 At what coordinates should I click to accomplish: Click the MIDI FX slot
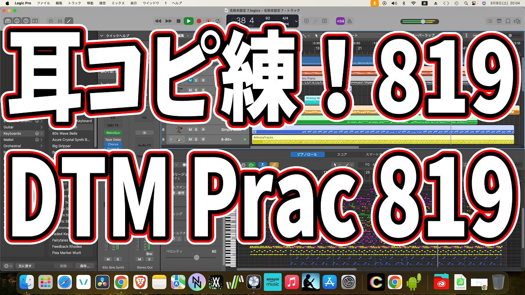click(113, 125)
